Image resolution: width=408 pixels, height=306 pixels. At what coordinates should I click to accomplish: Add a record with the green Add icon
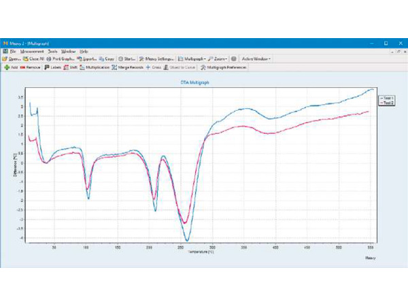11,67
